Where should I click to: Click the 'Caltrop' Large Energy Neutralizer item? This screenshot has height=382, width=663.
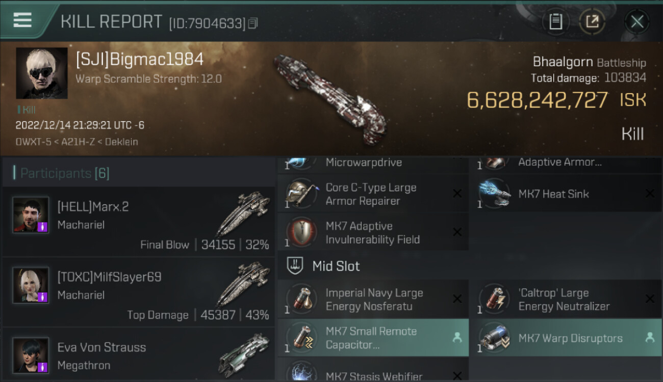[x=566, y=299]
